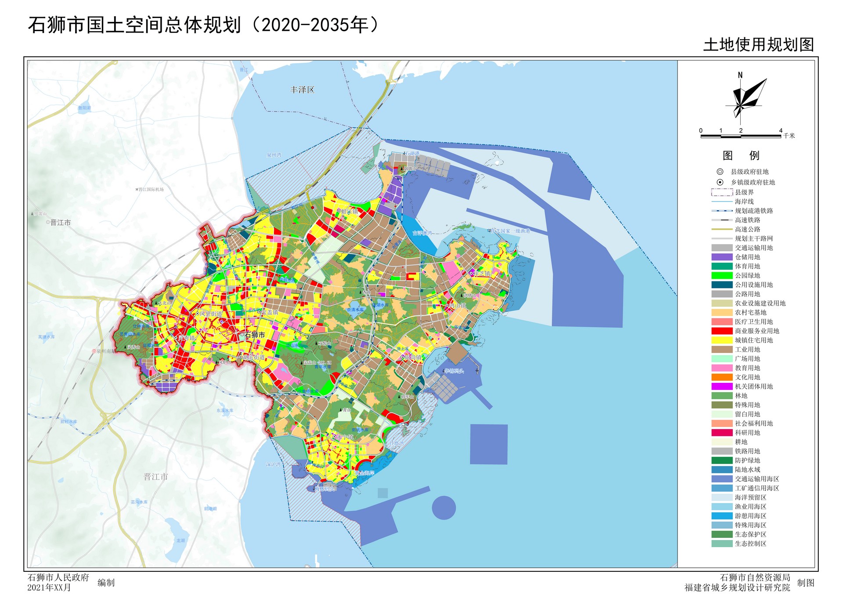
Task: Click the 丰泽区 district label
Action: pyautogui.click(x=303, y=90)
